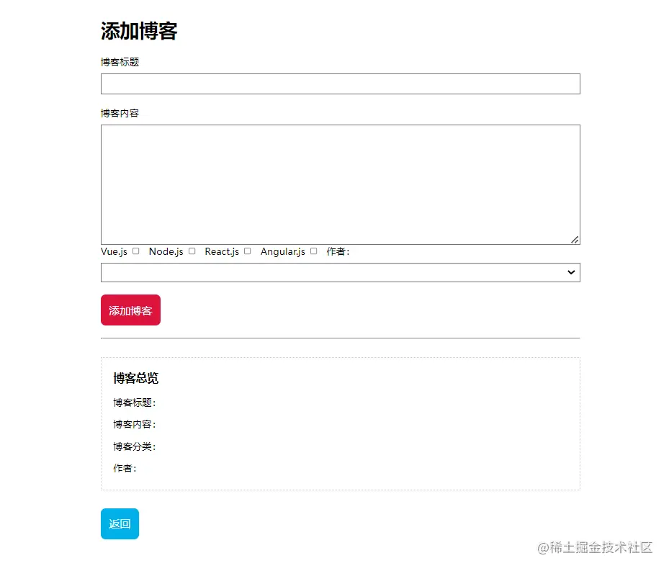The height and width of the screenshot is (571, 669).
Task: Click the 添加博客 page heading
Action: tap(140, 30)
